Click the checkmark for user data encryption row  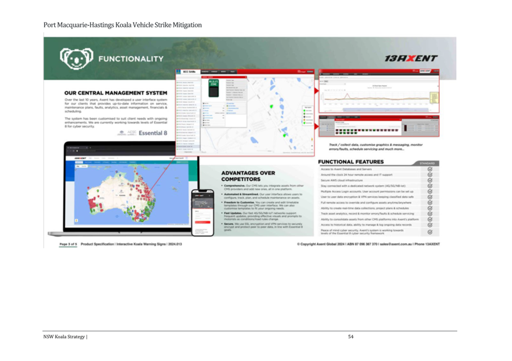pos(430,197)
